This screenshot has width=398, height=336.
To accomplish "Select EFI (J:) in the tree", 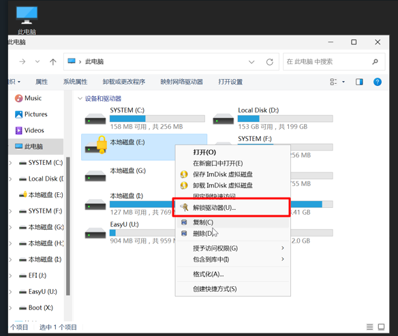I will [33, 275].
